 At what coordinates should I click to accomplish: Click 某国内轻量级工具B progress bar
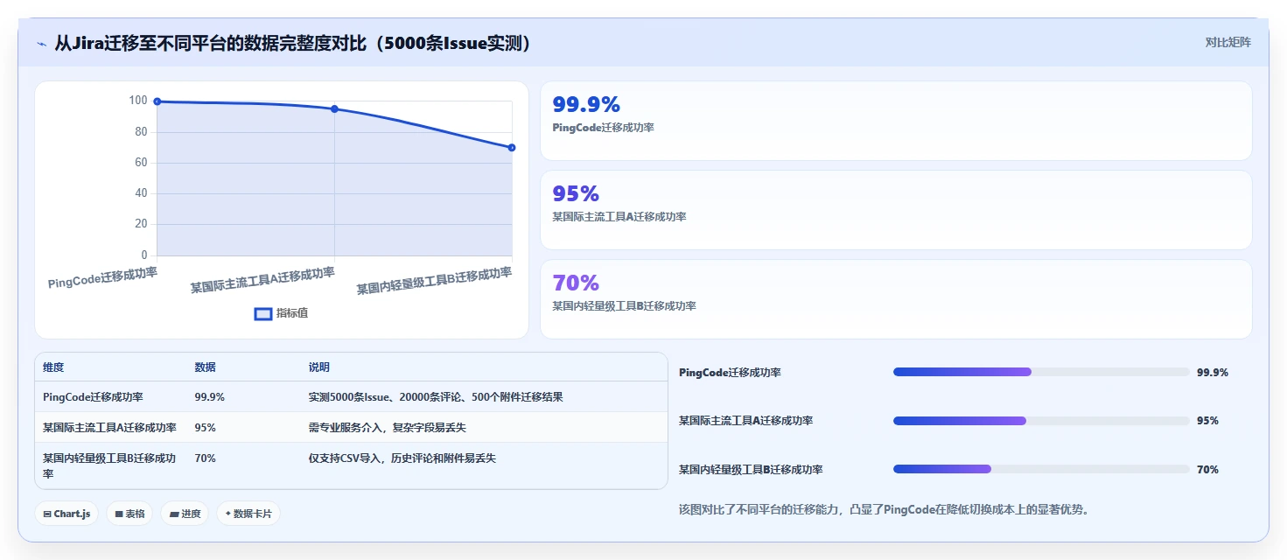click(1041, 469)
